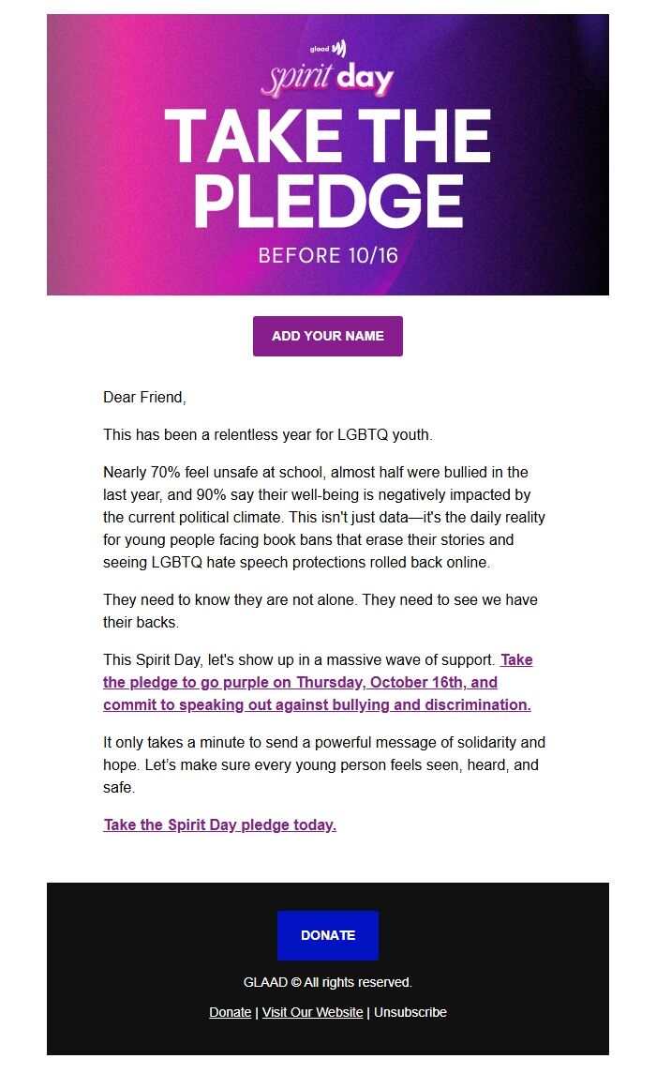Click the 'GLAAD © All rights reserved' text

(328, 982)
